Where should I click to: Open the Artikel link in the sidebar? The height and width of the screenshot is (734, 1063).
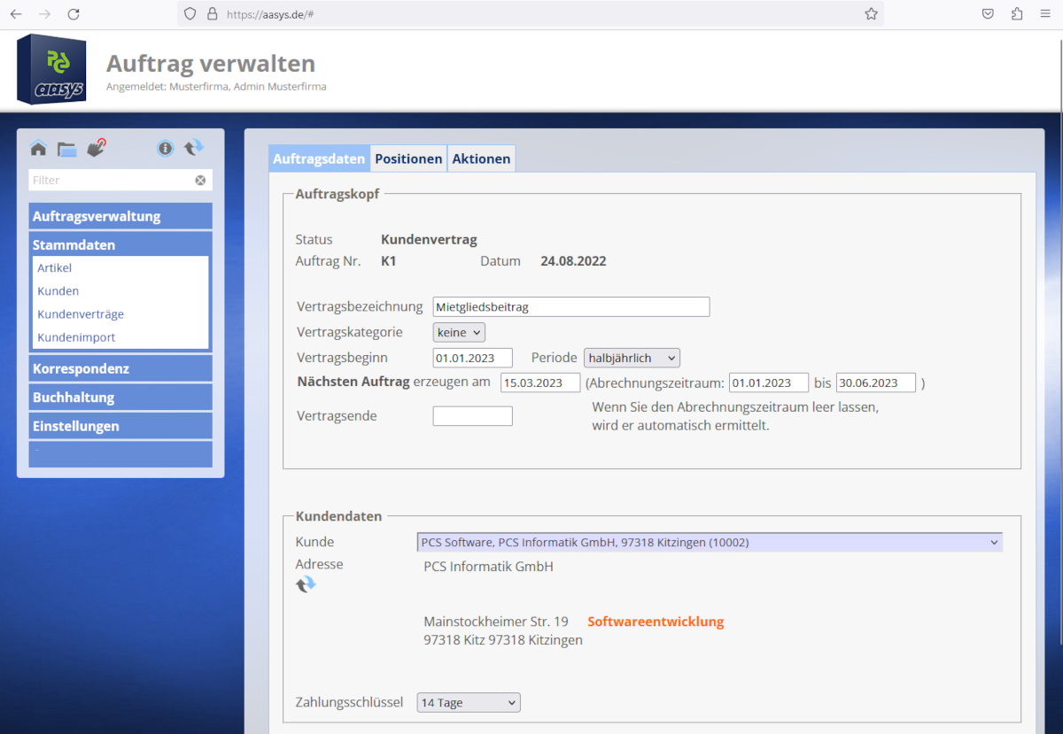[55, 268]
